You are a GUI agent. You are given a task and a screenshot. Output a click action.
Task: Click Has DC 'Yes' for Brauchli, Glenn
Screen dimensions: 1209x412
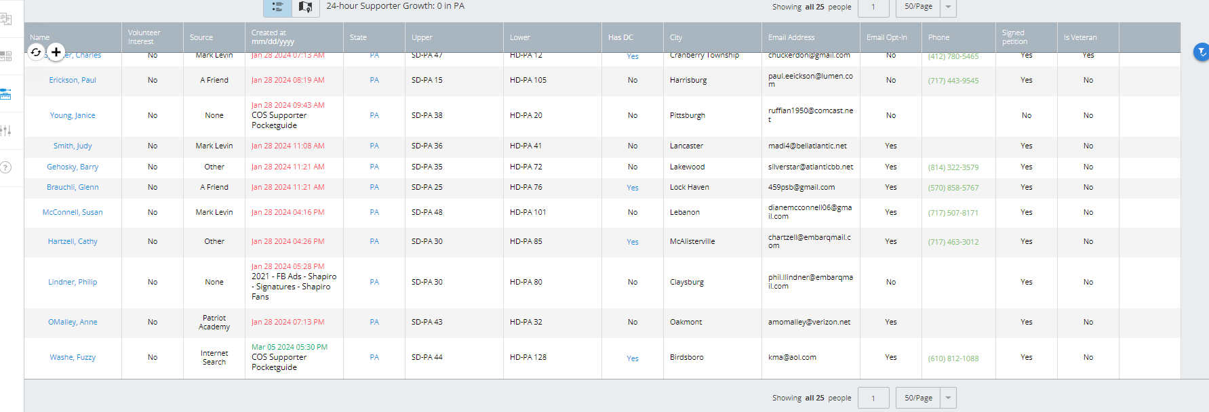[x=632, y=188]
